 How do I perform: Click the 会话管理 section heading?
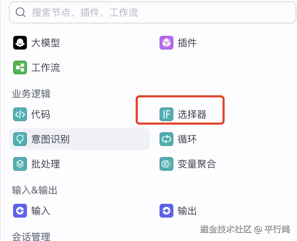[31, 236]
